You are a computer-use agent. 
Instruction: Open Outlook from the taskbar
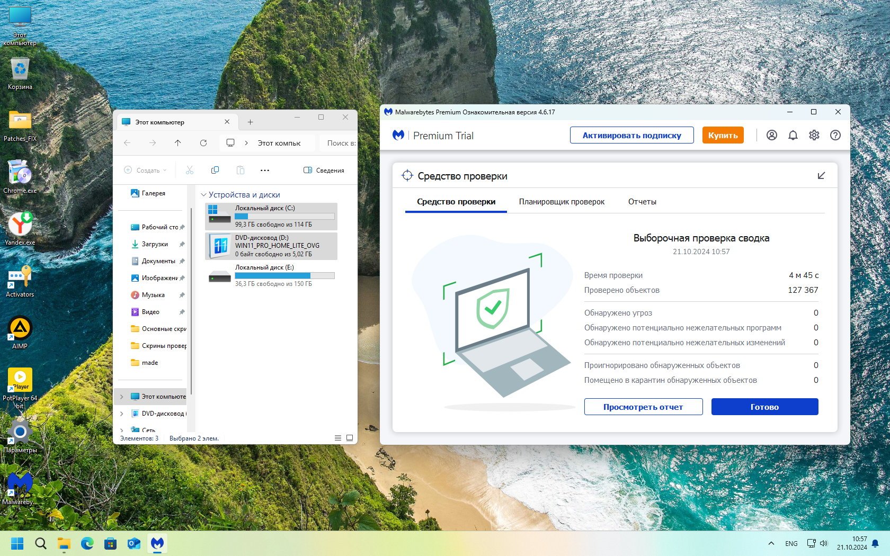(134, 543)
